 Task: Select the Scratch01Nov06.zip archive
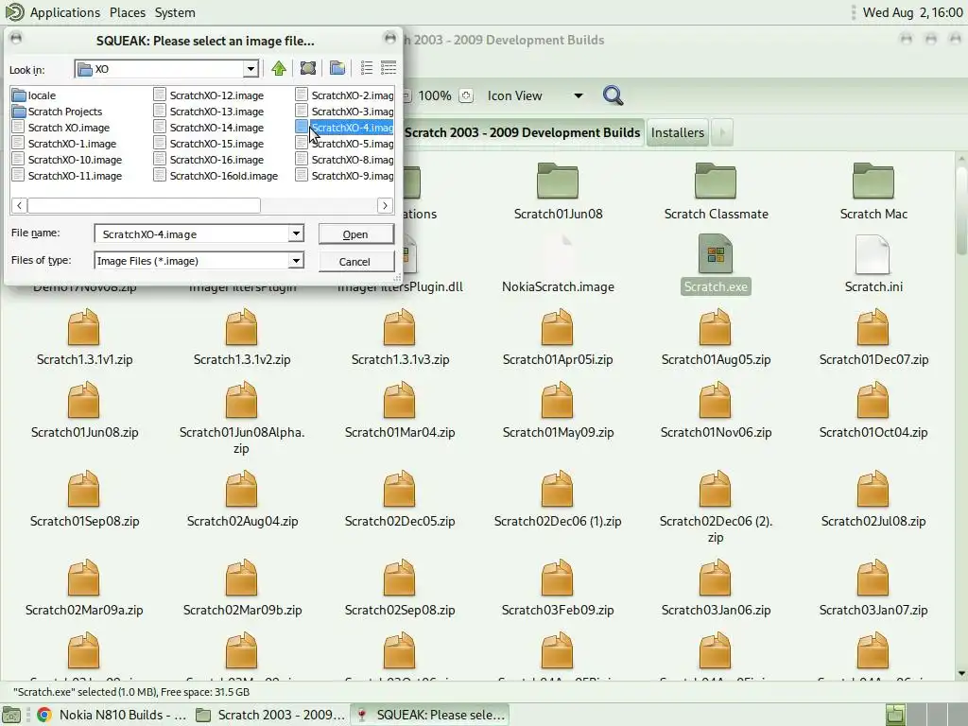pyautogui.click(x=716, y=411)
